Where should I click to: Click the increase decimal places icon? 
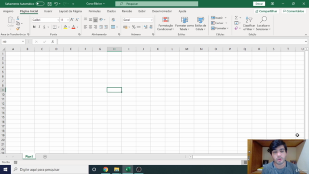coord(146,27)
